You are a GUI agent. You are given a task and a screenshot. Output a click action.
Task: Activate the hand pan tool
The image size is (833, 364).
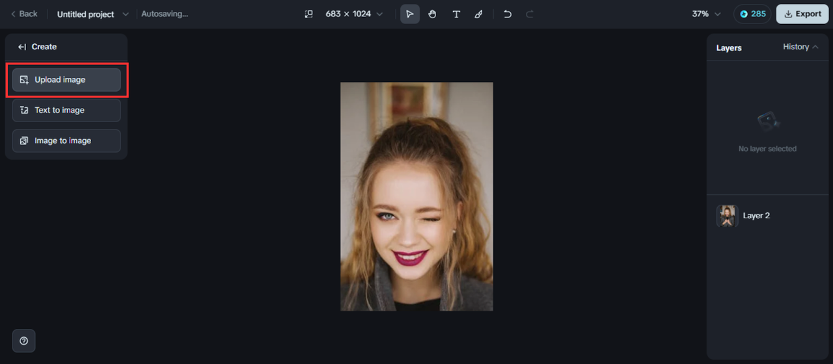pos(433,14)
